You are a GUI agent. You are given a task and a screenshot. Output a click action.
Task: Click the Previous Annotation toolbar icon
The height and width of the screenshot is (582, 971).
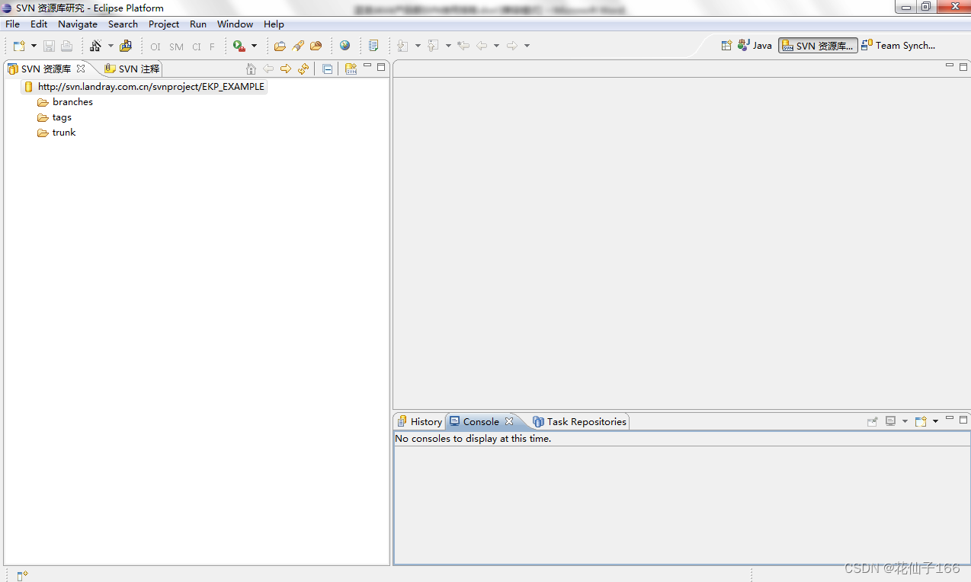[x=433, y=46]
